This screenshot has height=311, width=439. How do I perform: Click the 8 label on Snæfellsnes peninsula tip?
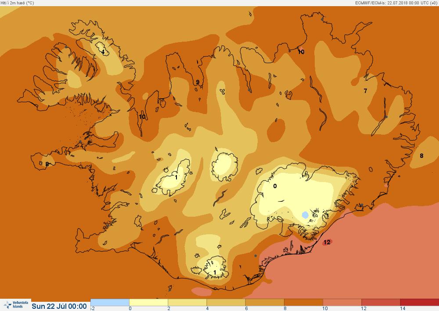click(47, 164)
